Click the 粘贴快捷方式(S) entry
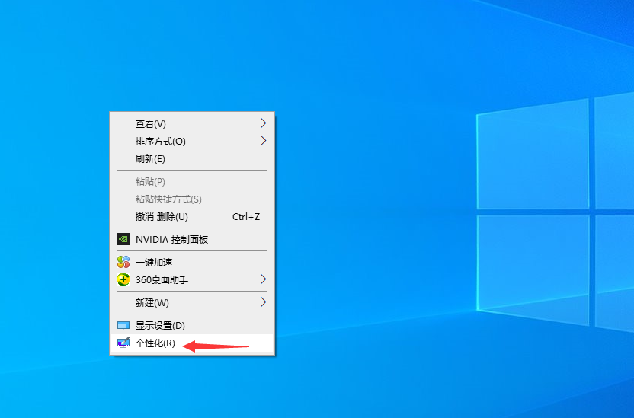This screenshot has height=418, width=634. 168,199
